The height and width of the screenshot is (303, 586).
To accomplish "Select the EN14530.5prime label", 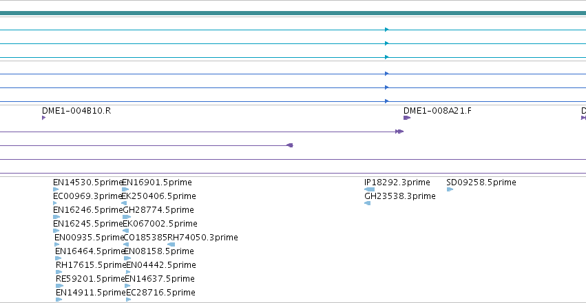I will [88, 182].
